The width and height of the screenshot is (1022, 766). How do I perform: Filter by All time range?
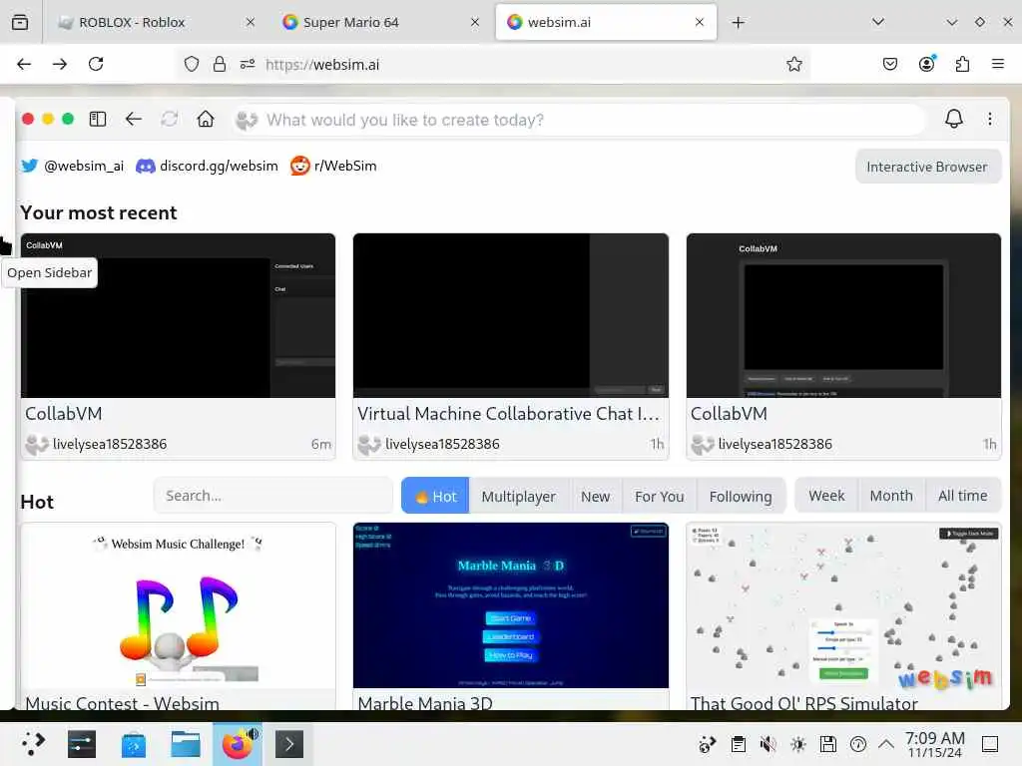[963, 495]
